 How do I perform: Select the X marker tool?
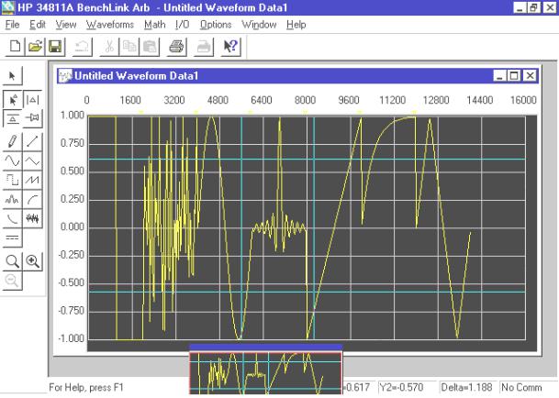point(32,100)
